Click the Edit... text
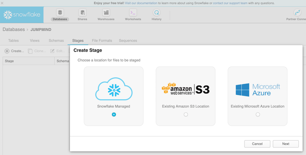 pyautogui.click(x=61, y=51)
